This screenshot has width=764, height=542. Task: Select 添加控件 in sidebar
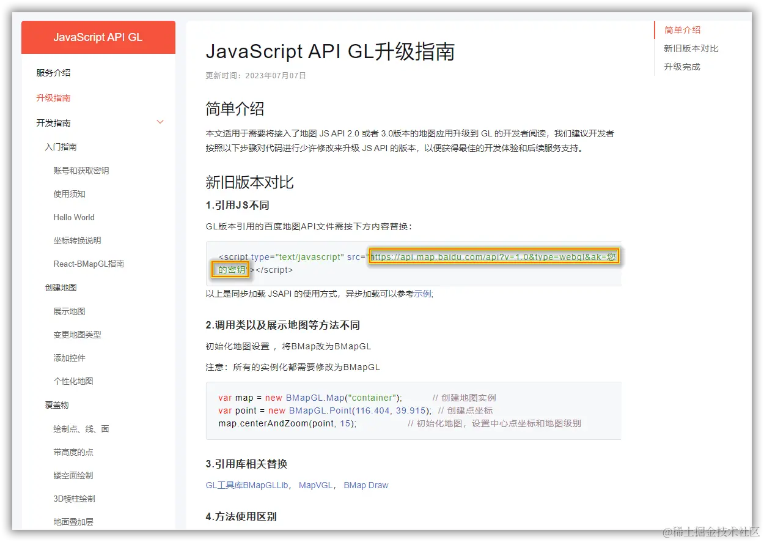[x=69, y=358]
